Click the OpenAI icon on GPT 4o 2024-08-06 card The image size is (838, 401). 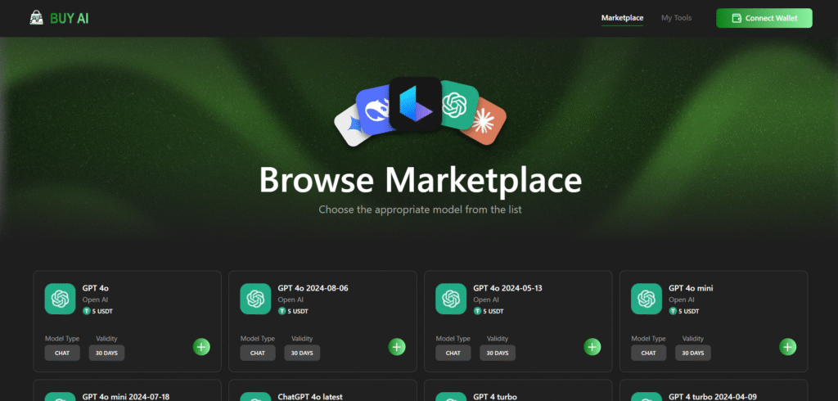pyautogui.click(x=255, y=299)
